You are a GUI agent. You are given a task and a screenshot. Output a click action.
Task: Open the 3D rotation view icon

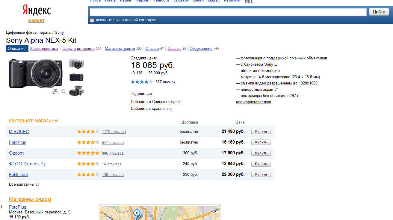click(55, 91)
